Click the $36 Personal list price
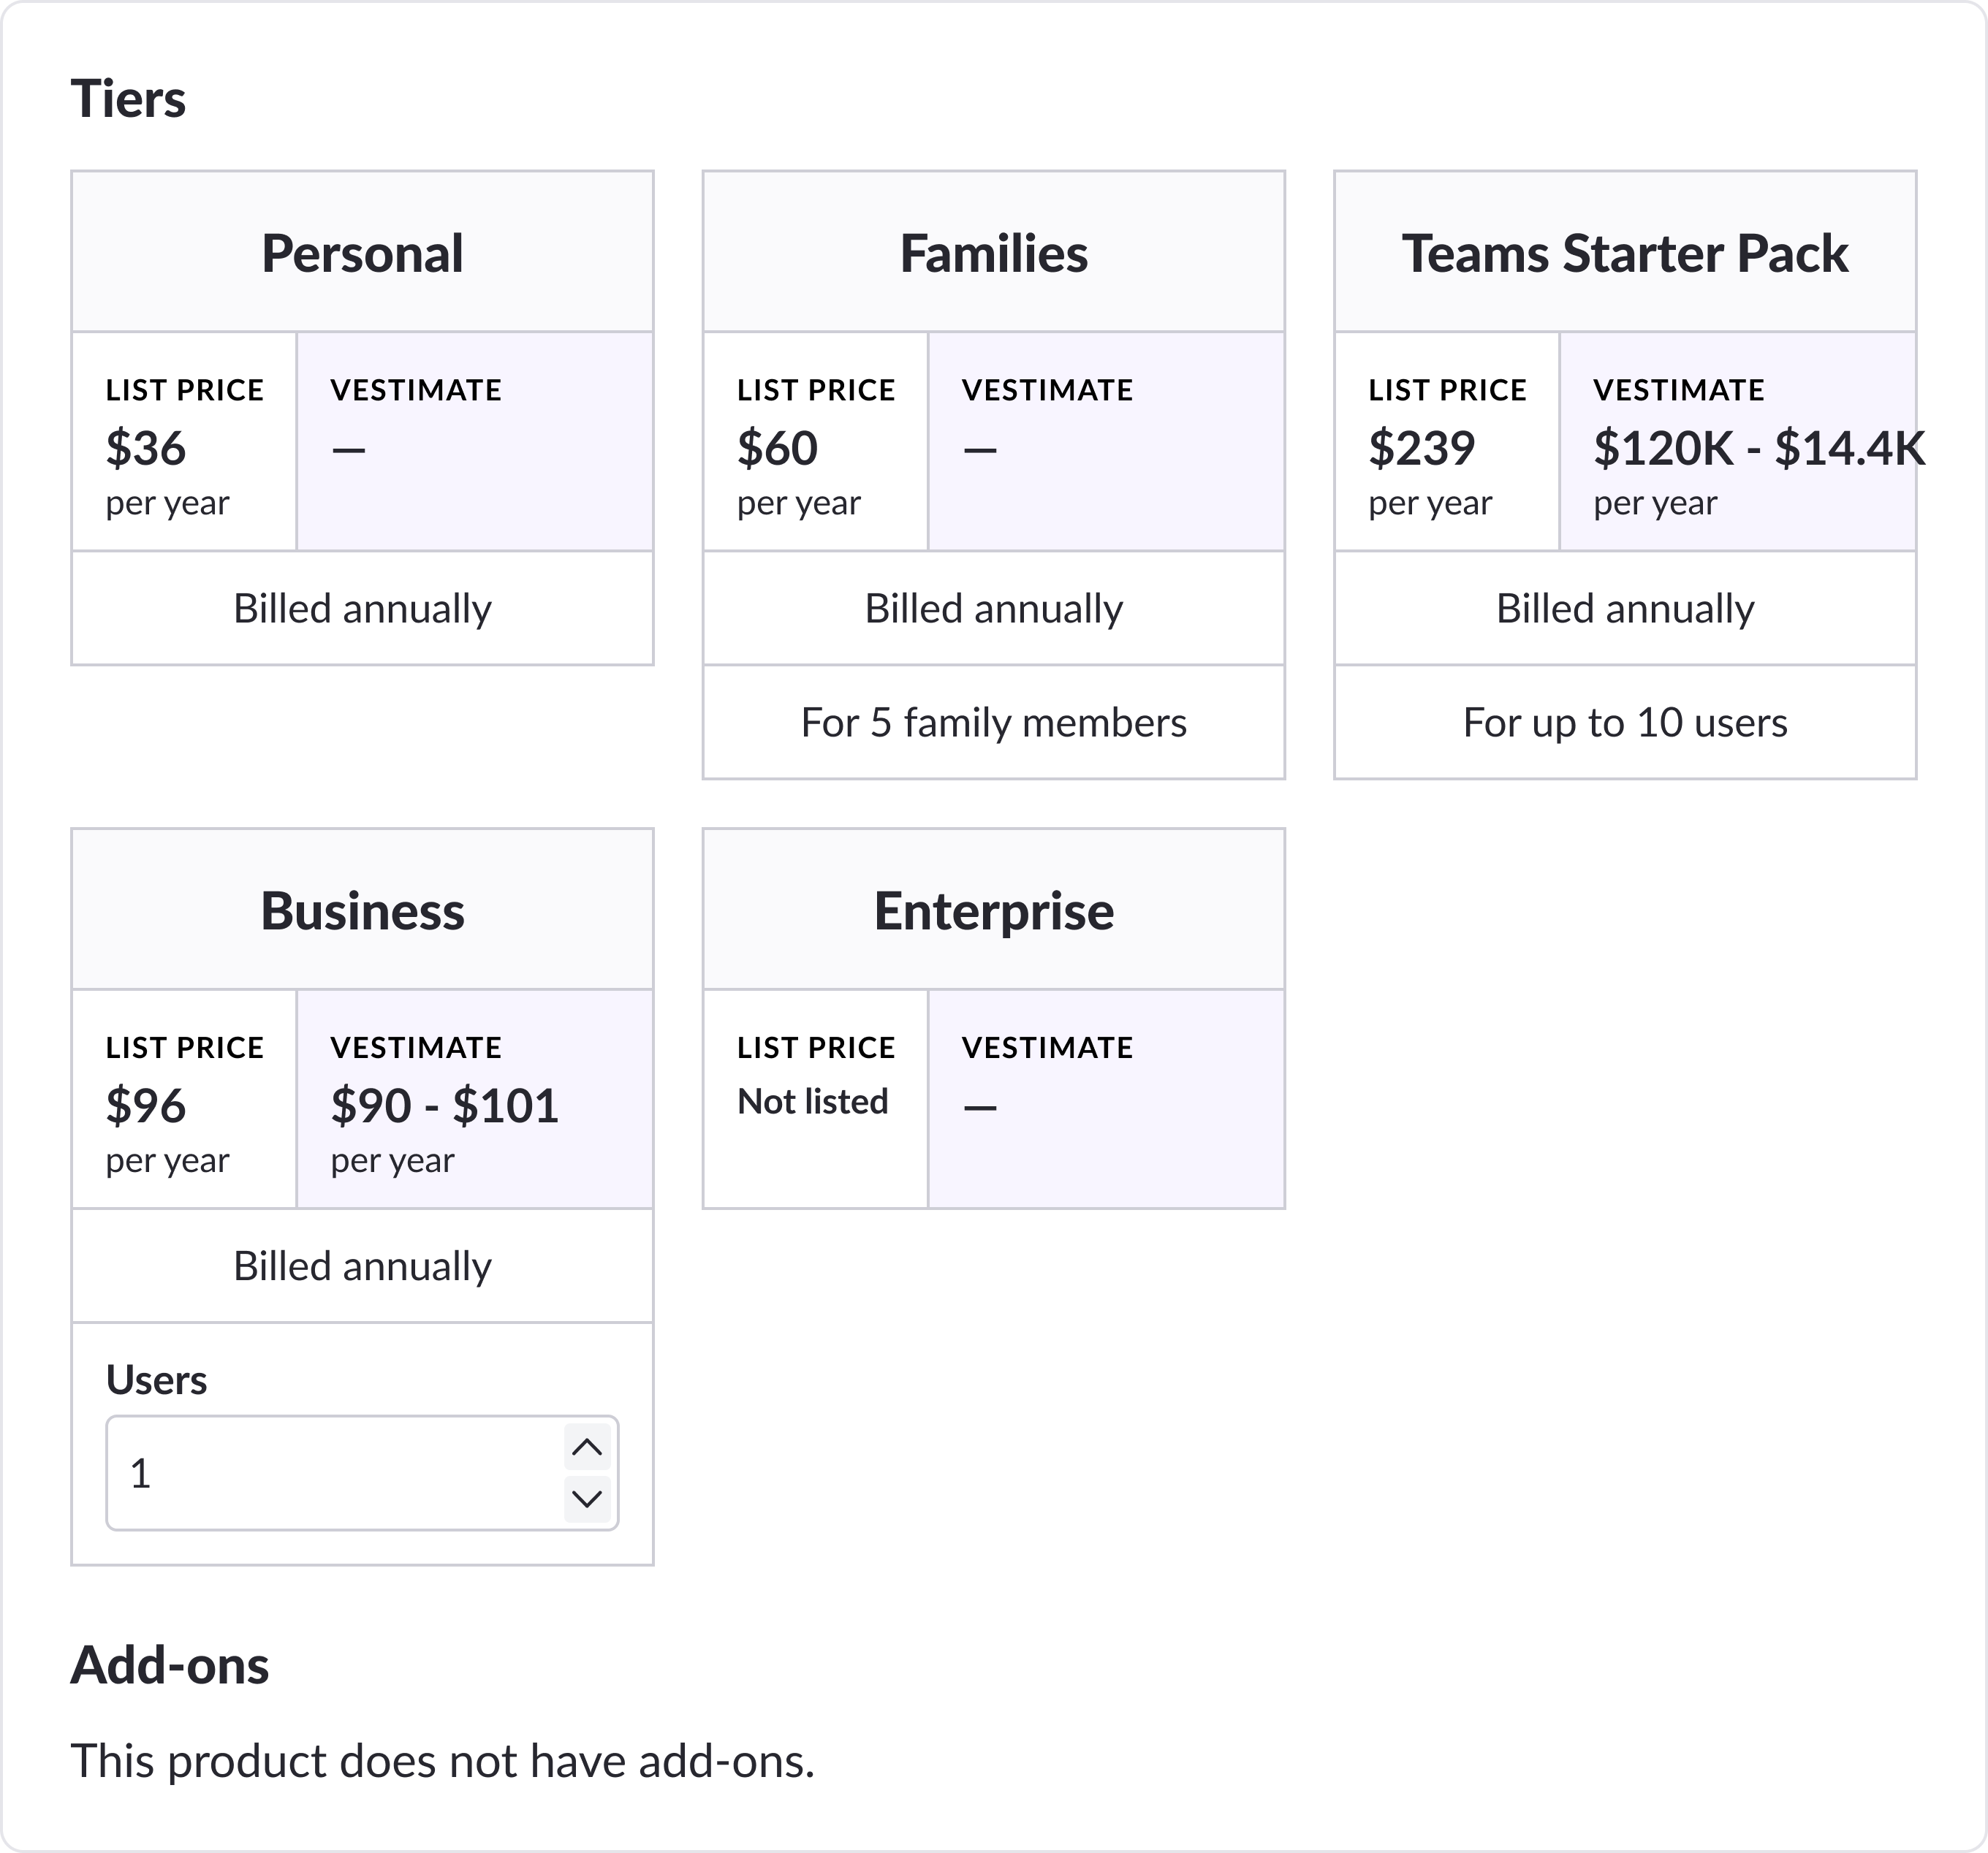Screen dimensions: 1988x1853 (146, 448)
